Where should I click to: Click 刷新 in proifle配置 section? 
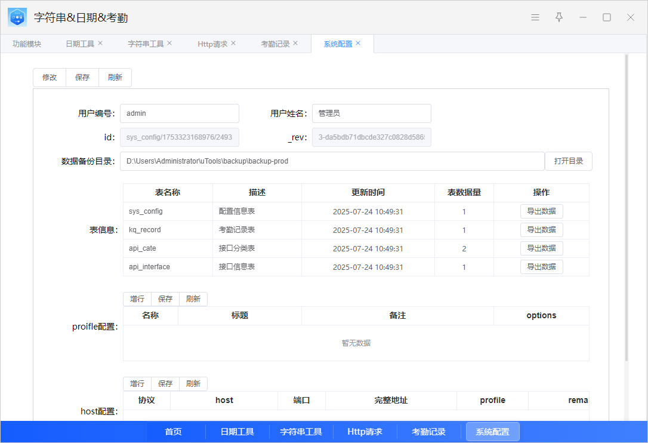click(x=193, y=299)
